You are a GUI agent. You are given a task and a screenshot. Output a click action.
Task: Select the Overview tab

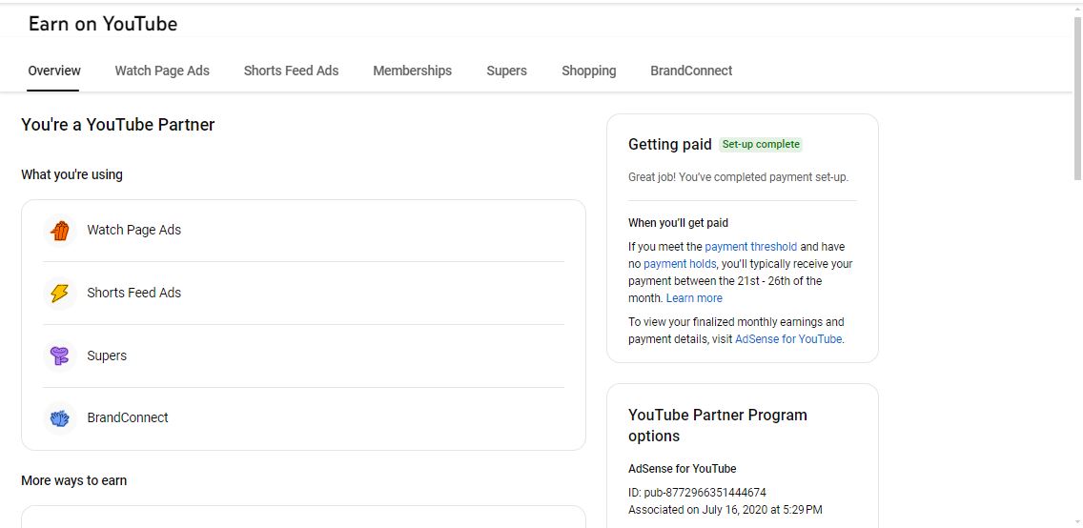coord(54,71)
